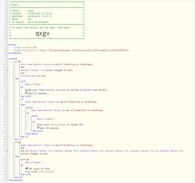The image size is (195, 183).
Task: Click the red badge beside second if statement
Action: [x=19, y=143]
